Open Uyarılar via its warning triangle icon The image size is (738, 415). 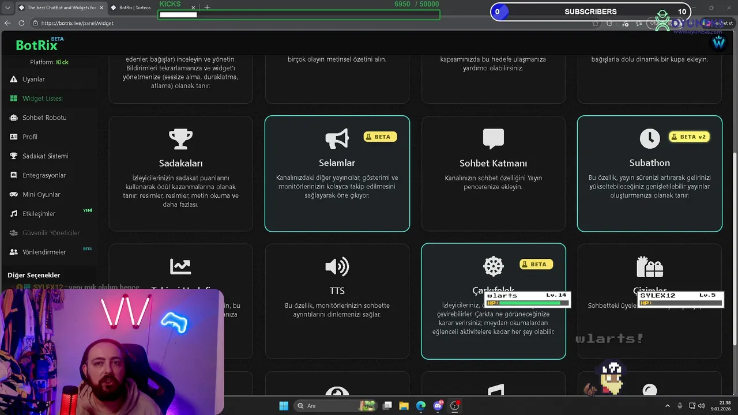(13, 79)
